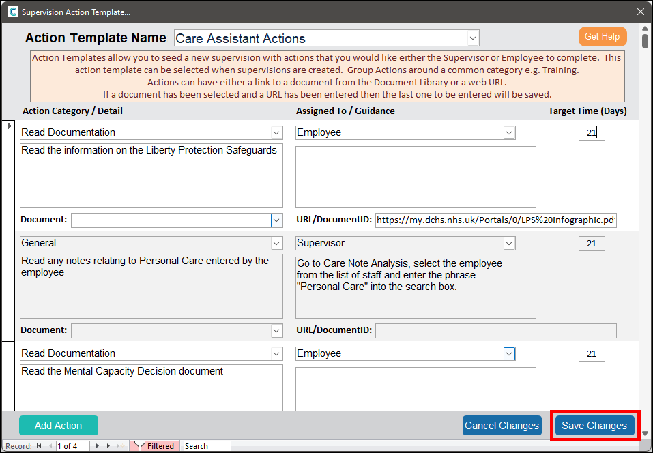653x453 pixels.
Task: Open the Supervisor assigned-to dropdown
Action: 508,243
